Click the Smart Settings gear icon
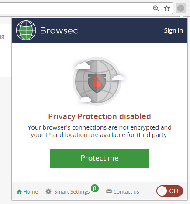Viewport: 190px width, 204px height. click(48, 191)
